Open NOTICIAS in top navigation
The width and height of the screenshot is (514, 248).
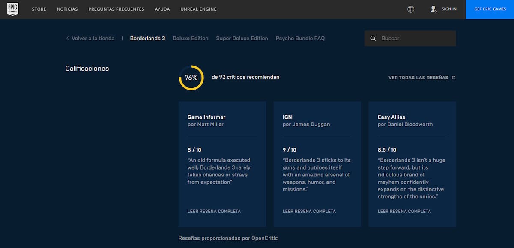point(67,9)
